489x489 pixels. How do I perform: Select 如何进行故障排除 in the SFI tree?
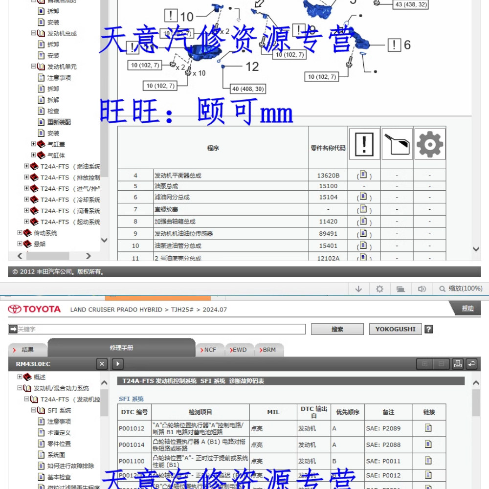(x=70, y=466)
